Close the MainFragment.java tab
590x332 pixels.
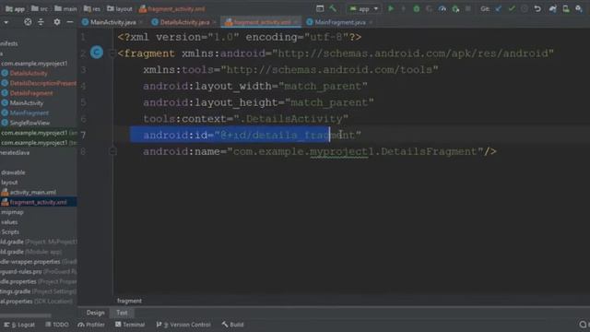pyautogui.click(x=371, y=22)
